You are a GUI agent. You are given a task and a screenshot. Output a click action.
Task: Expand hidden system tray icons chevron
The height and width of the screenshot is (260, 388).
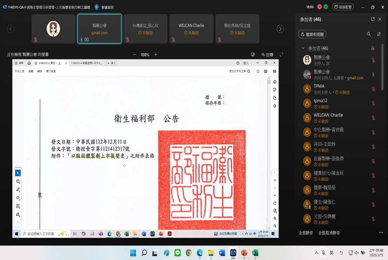[x=316, y=253]
